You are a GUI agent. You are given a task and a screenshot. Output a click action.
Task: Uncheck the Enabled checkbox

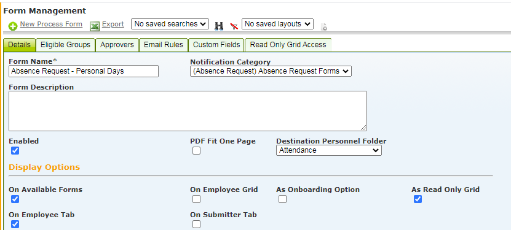point(15,151)
